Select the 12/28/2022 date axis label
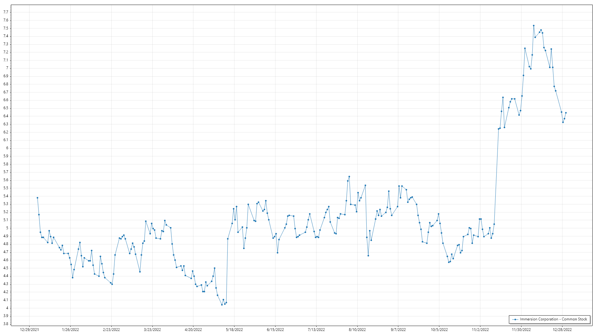Screen dimensions: 597x335 click(562, 329)
